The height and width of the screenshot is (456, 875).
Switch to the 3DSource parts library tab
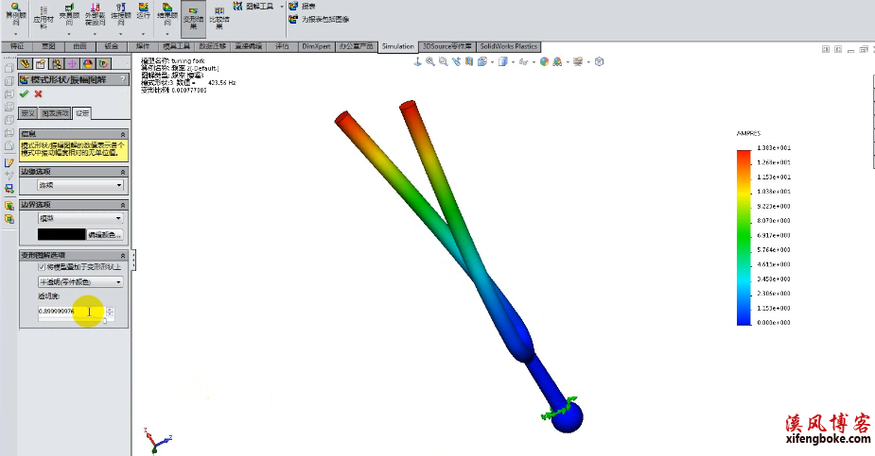pyautogui.click(x=446, y=47)
